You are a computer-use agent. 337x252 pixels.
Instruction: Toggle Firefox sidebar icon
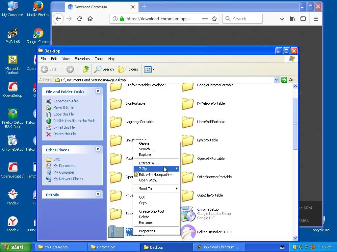click(303, 19)
